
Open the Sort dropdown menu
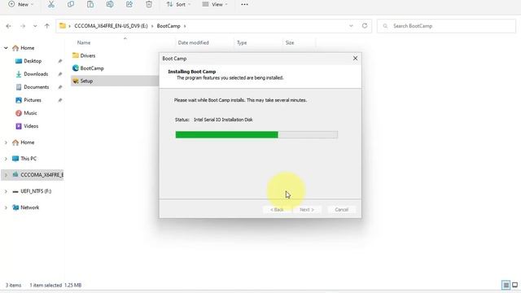tap(179, 4)
